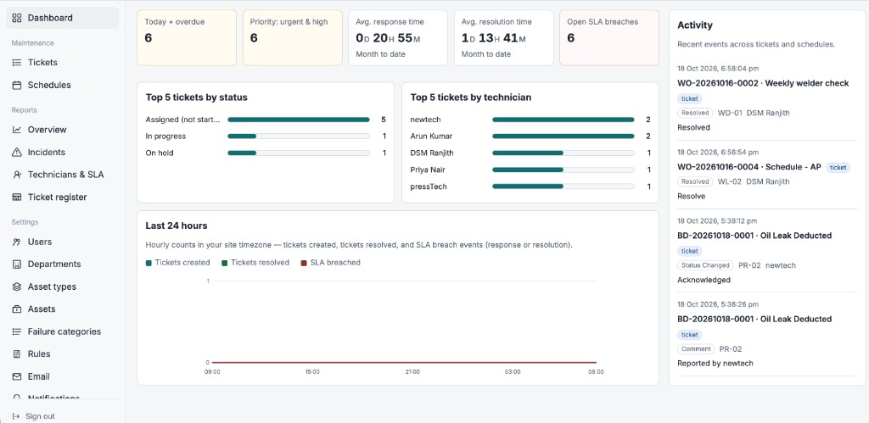Click the Schedules calendar icon

tap(17, 86)
